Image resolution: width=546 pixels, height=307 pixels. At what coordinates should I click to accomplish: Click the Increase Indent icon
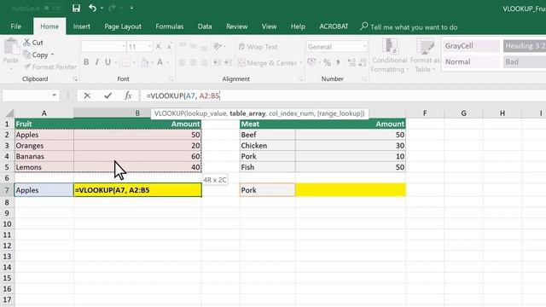coord(228,62)
